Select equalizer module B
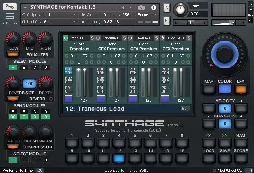The width and height of the screenshot is (254, 173). tap(24, 68)
